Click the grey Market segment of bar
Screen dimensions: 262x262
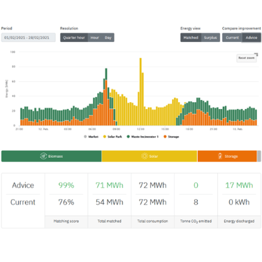pos(259,156)
